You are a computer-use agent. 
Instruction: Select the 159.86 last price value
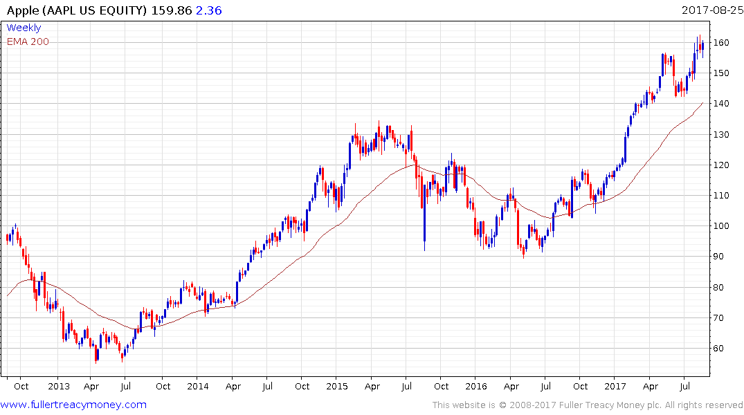tap(171, 10)
